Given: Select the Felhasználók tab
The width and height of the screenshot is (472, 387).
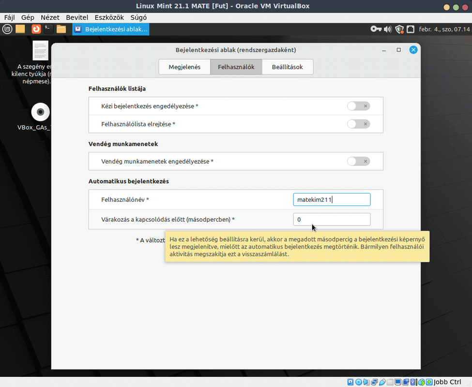Looking at the screenshot, I should pyautogui.click(x=236, y=67).
